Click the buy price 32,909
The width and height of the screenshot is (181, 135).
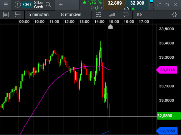click(x=137, y=3)
